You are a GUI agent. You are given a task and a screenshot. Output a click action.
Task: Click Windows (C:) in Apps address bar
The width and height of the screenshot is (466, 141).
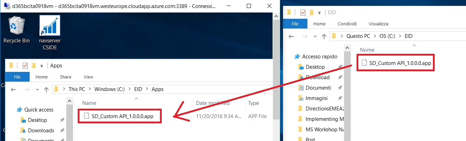(109, 89)
